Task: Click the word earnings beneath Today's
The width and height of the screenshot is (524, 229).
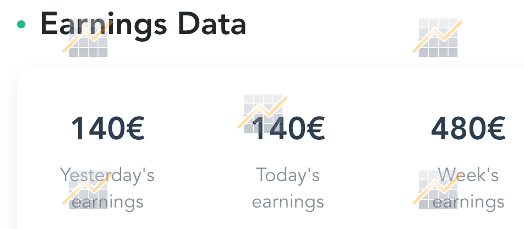Action: click(288, 203)
